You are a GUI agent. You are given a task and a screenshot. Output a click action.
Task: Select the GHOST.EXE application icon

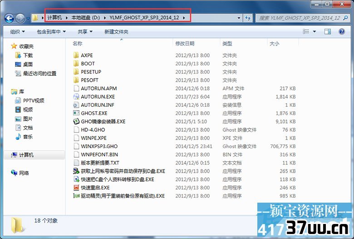(x=76, y=113)
